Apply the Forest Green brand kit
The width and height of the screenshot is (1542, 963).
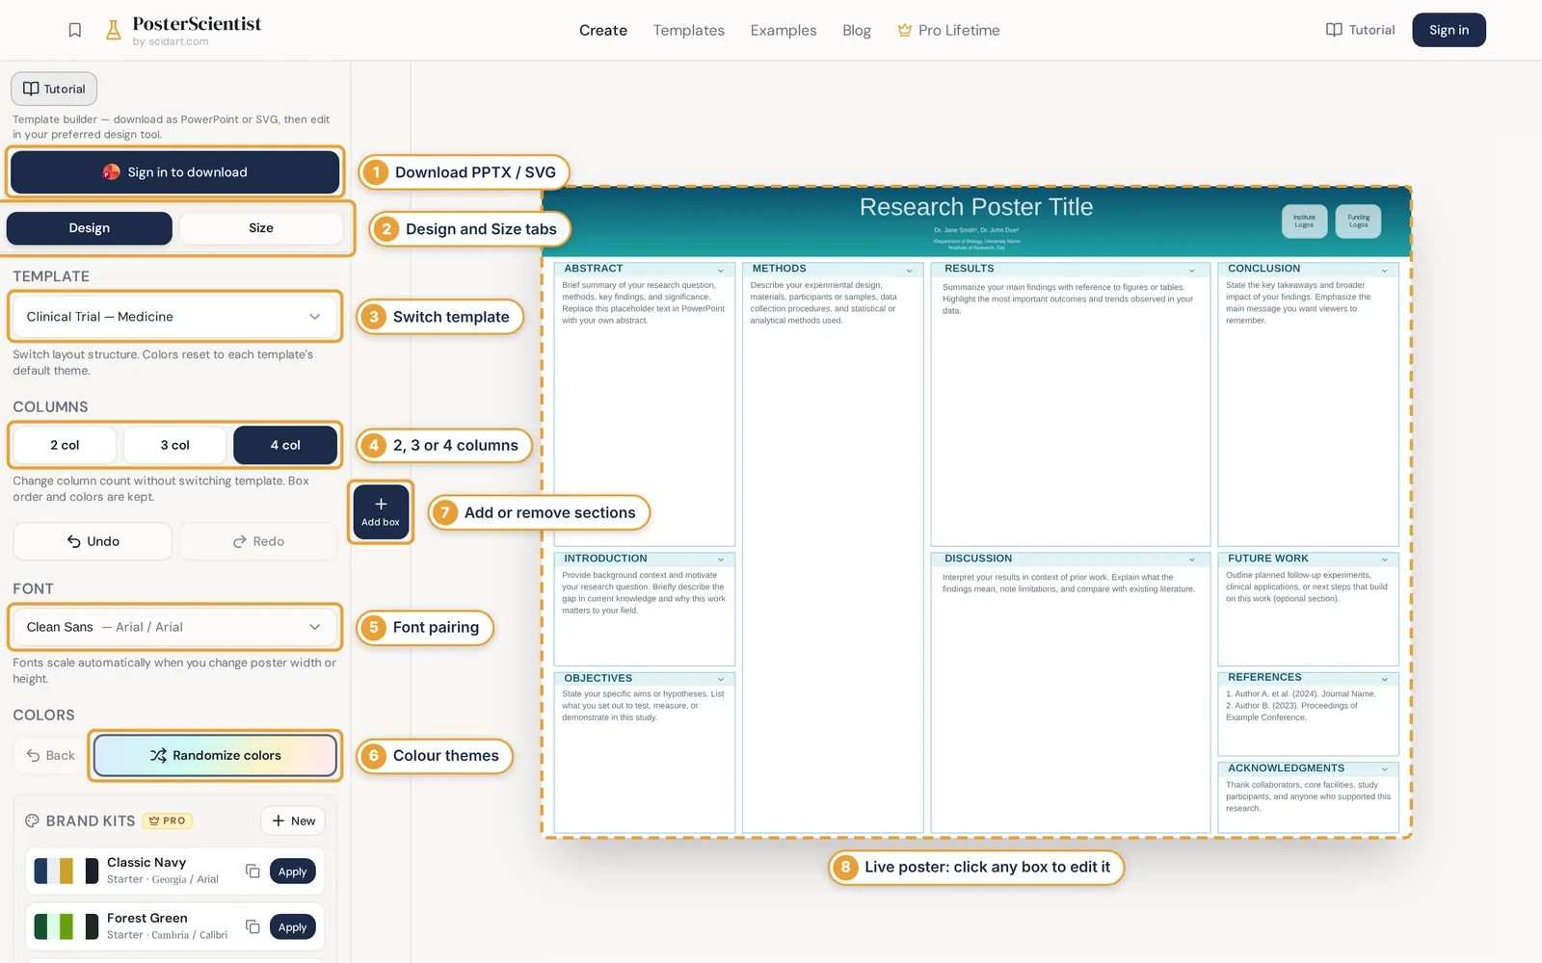(x=293, y=927)
